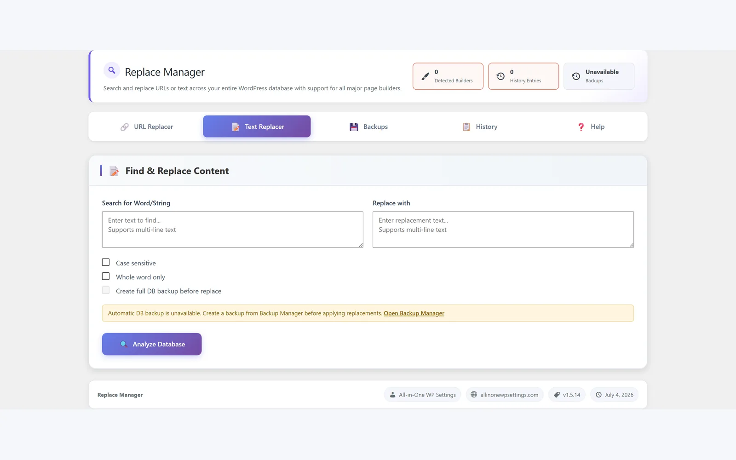Click the All-in-One WP Settings author badge

[422, 395]
